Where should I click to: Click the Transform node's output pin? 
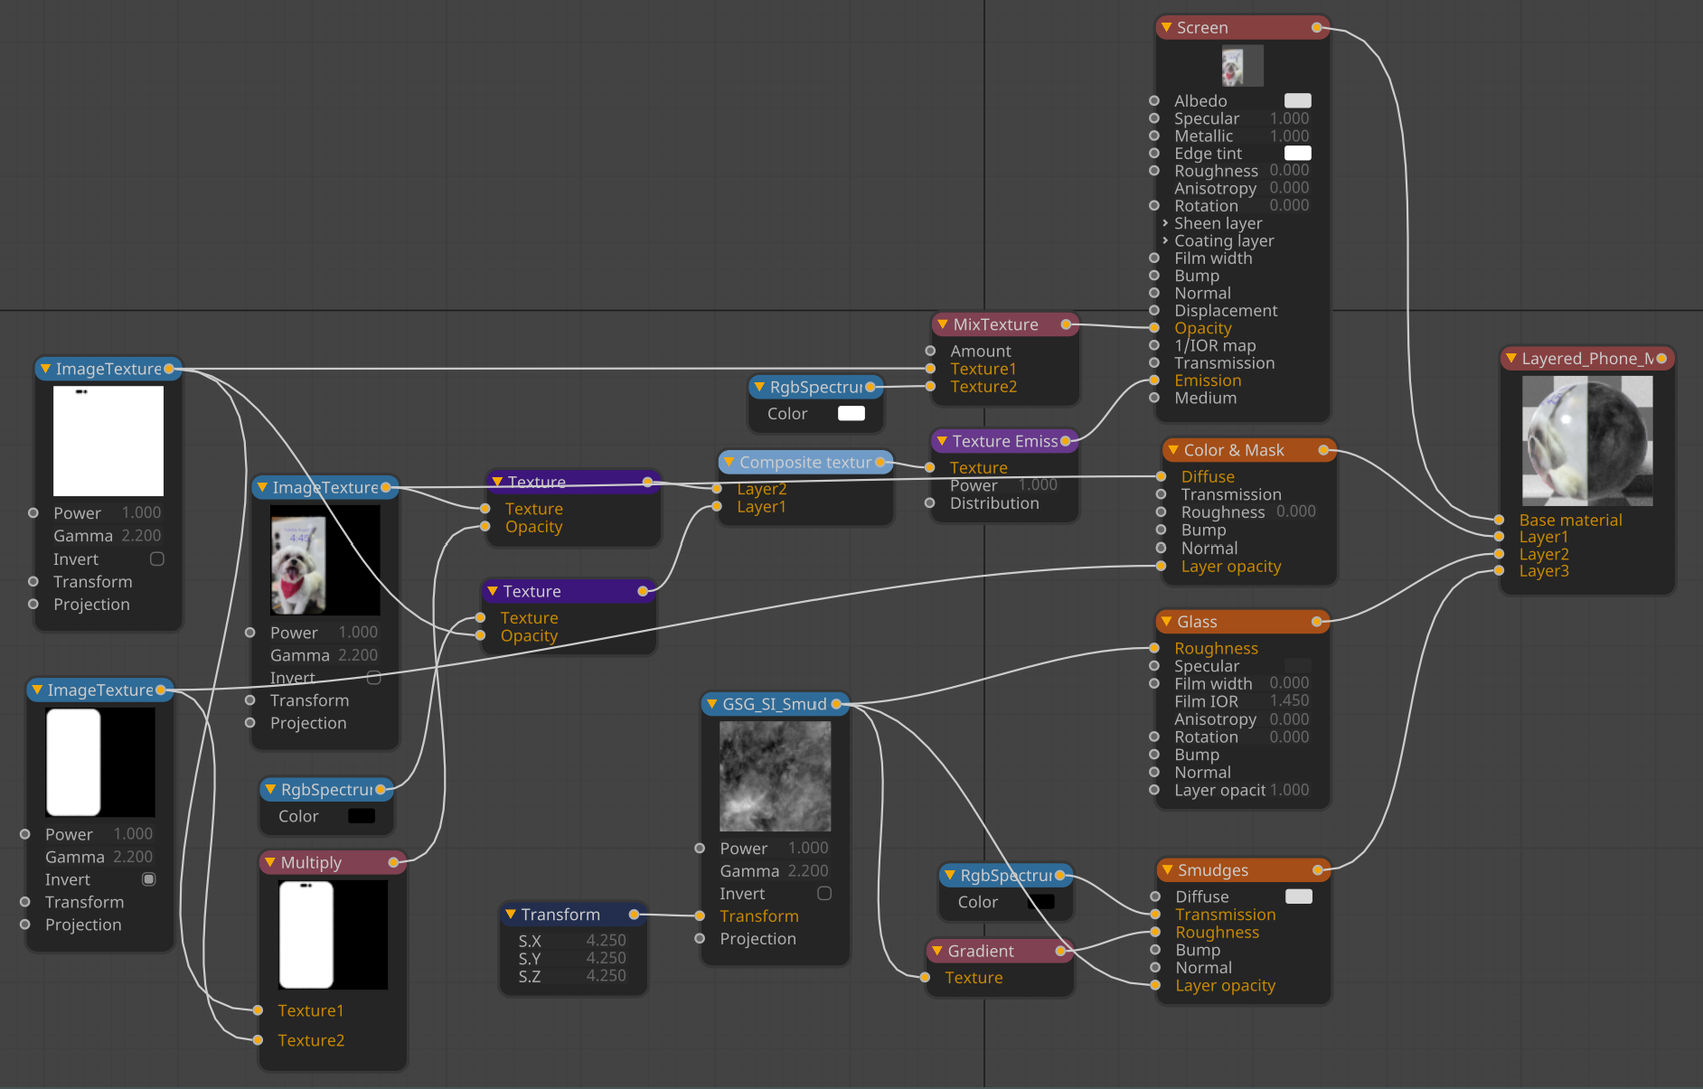point(634,915)
